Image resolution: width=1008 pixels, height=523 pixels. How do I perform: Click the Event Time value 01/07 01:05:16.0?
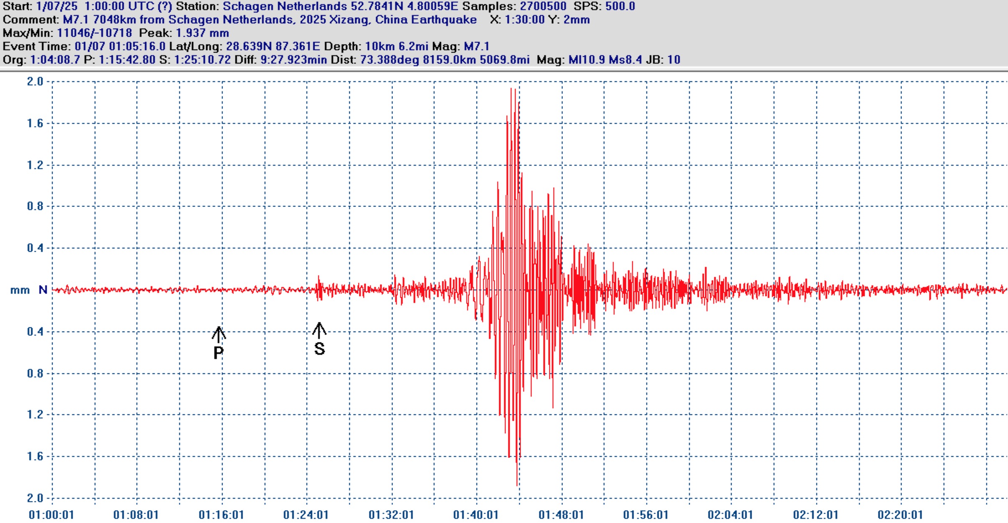120,46
